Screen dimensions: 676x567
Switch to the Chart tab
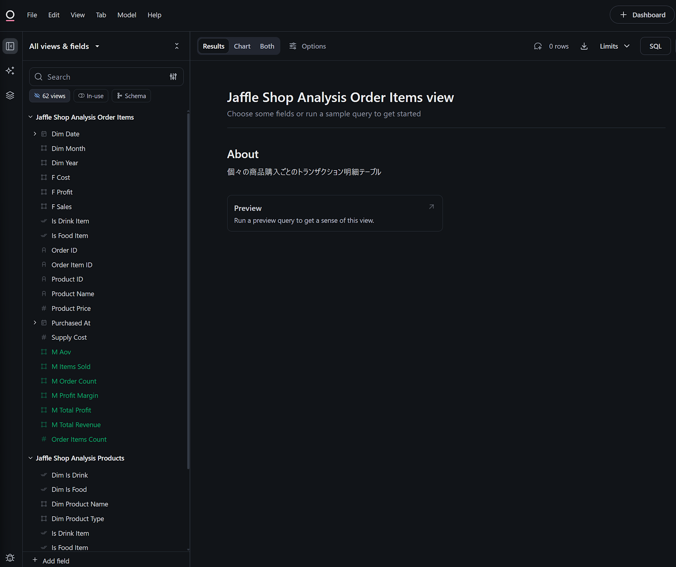(x=242, y=46)
